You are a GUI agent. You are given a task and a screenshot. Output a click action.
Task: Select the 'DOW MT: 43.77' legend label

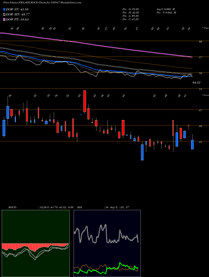(18, 15)
